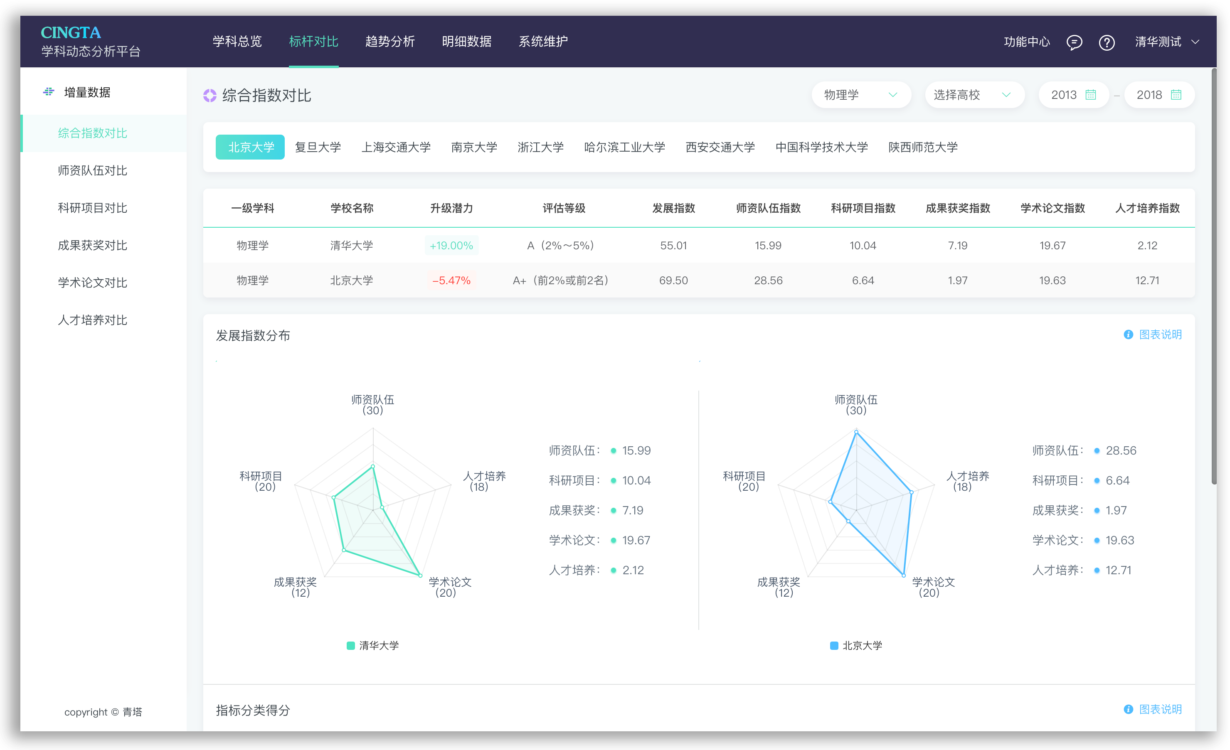Select the 标杆对比 navigation tab

[313, 42]
